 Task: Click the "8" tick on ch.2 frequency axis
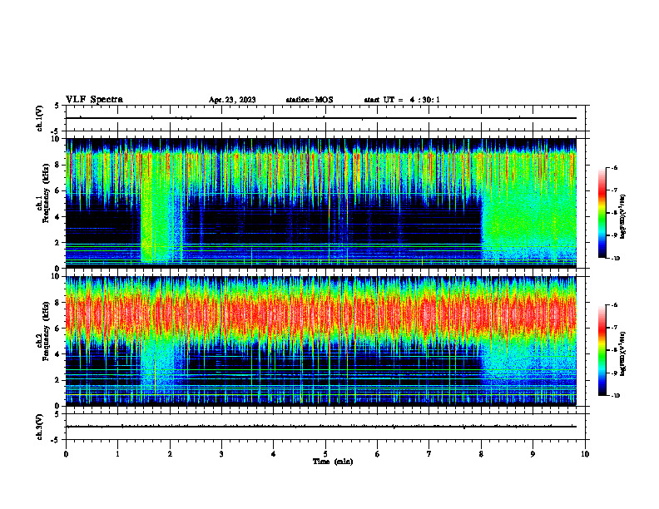(58, 303)
